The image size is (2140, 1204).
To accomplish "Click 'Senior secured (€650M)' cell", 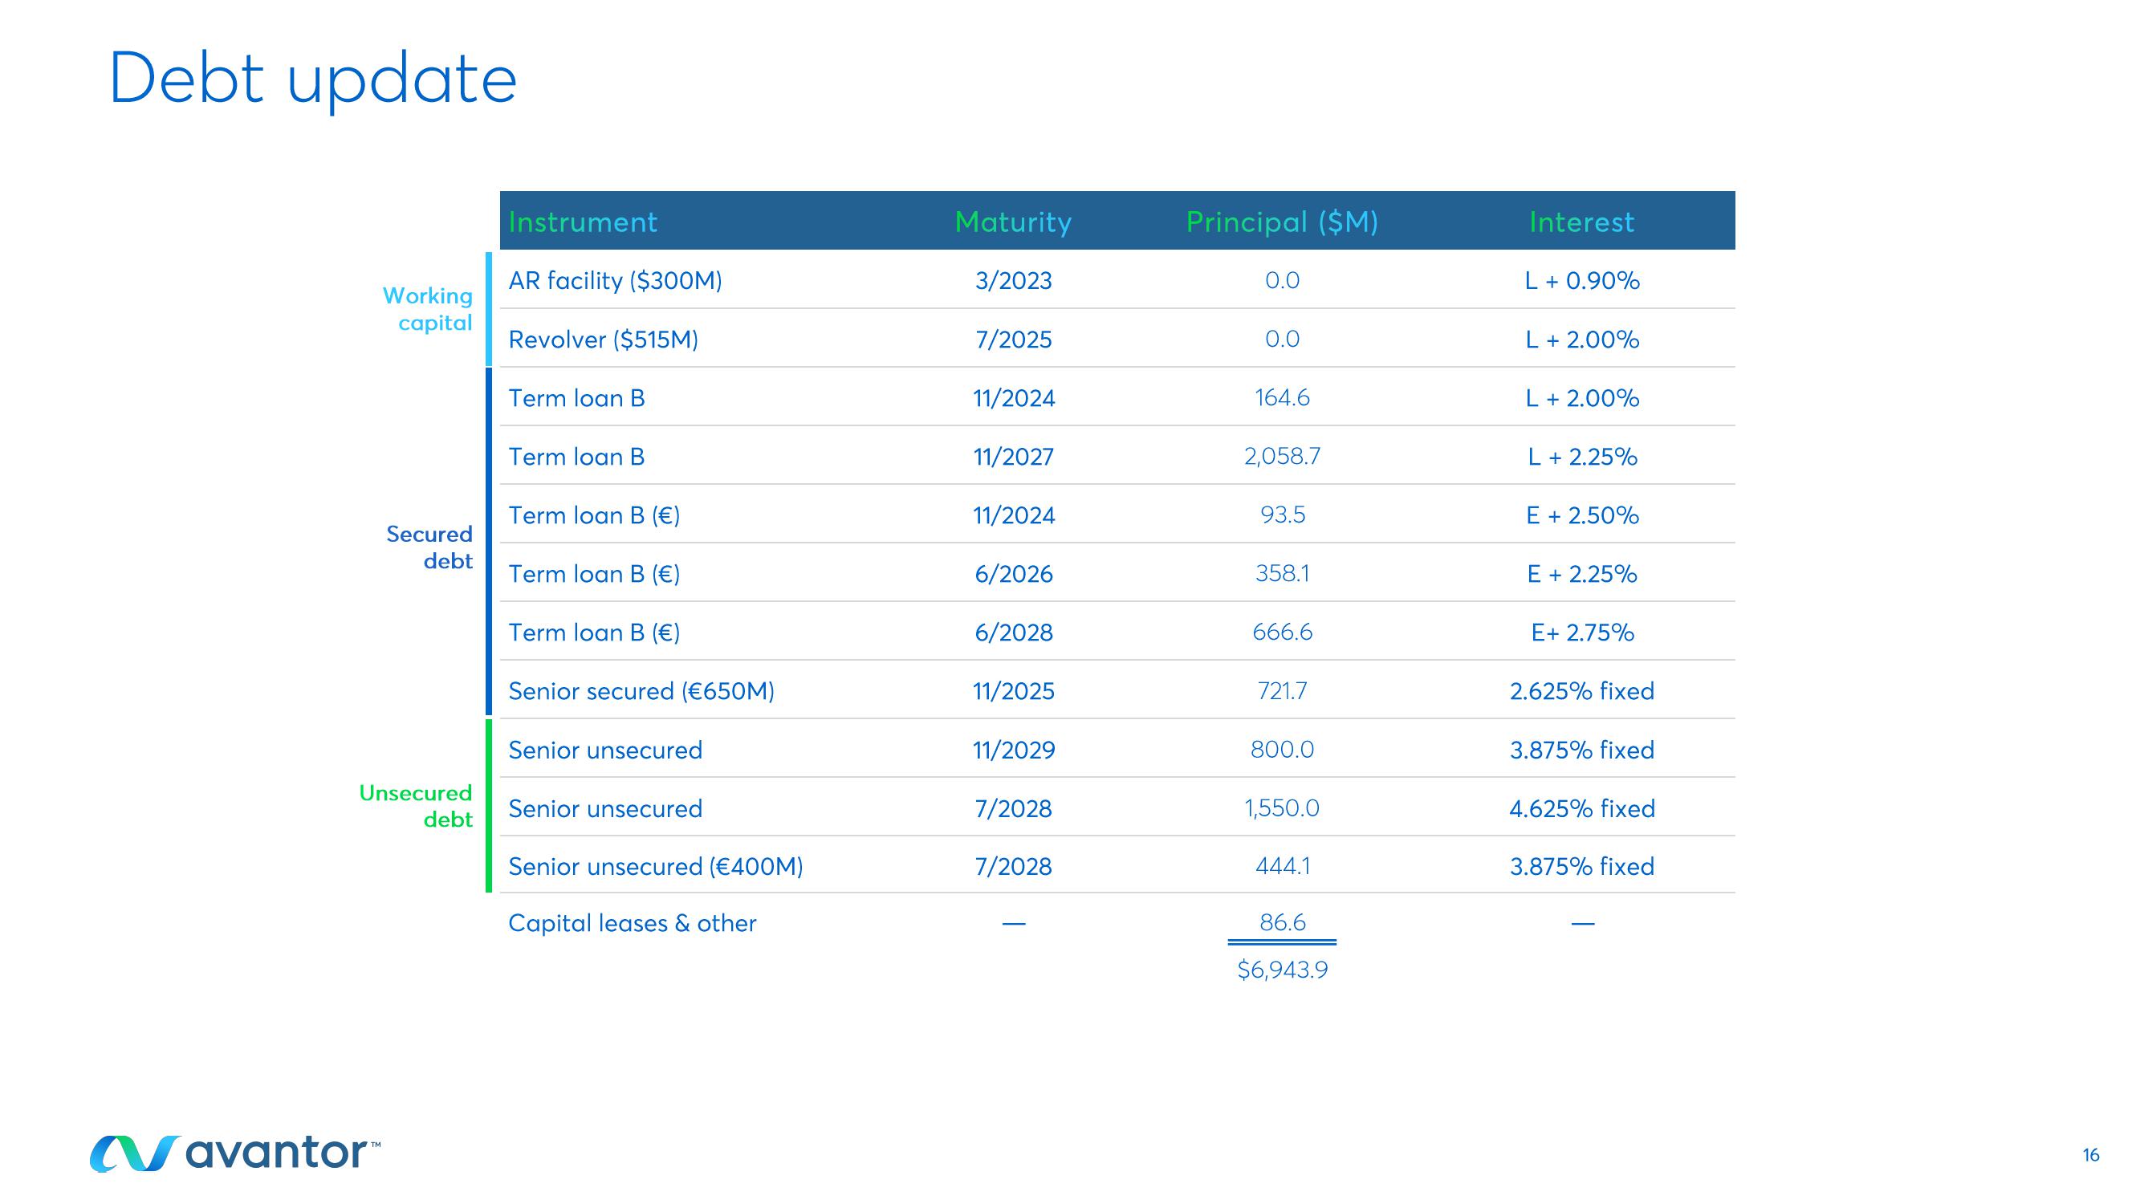I will pyautogui.click(x=641, y=691).
